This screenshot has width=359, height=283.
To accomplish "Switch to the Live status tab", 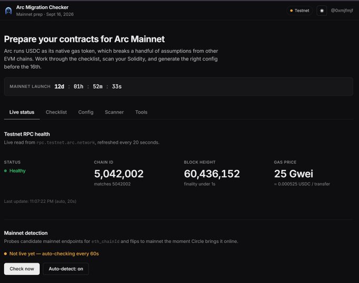I will 22,112.
